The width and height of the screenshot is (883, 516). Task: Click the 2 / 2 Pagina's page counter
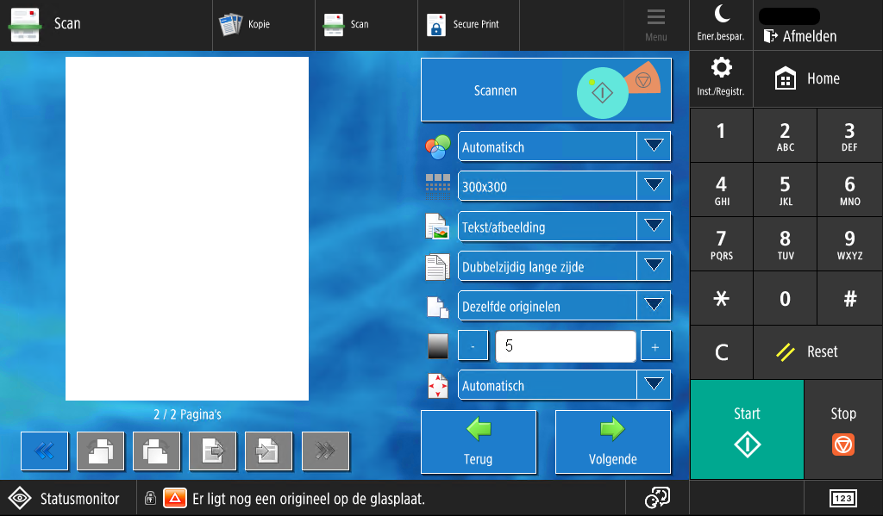(187, 414)
